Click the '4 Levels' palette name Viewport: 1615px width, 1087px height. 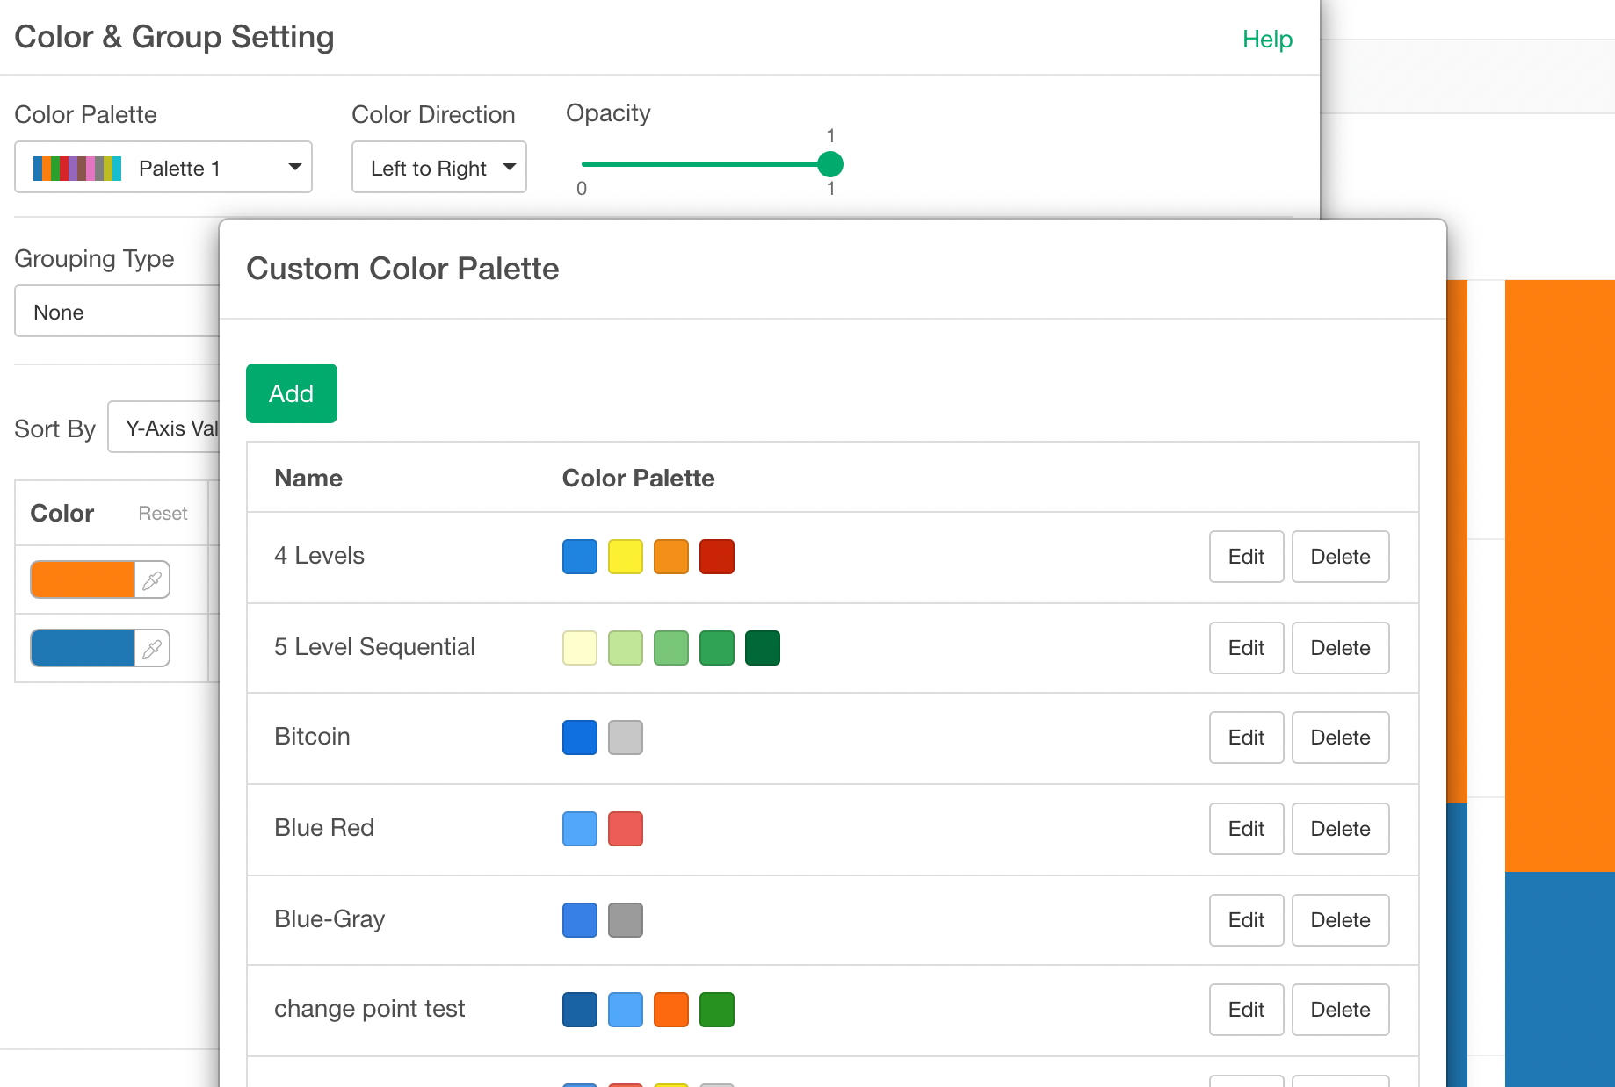coord(319,556)
